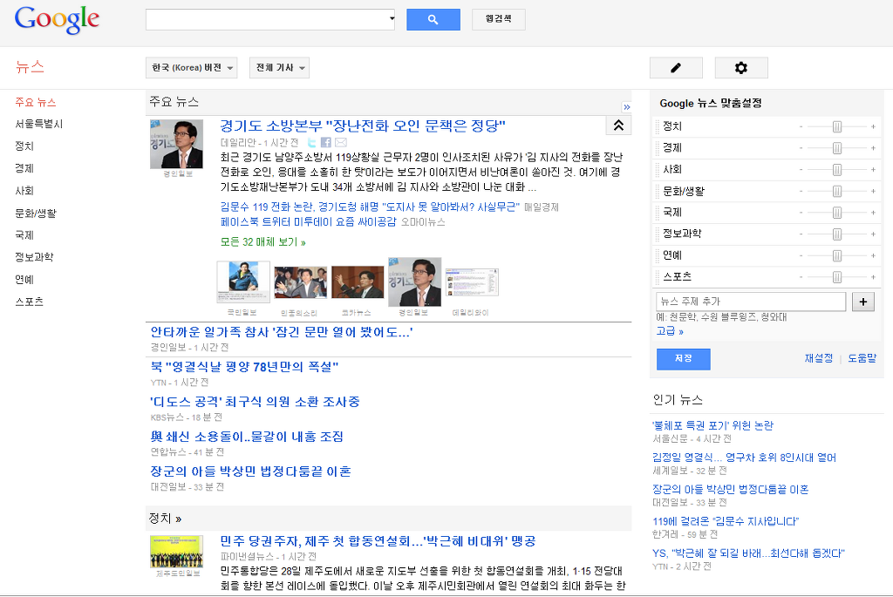Open headline 북 "영결식날 평양 78년만의 폭설"
893x597 pixels.
click(x=244, y=367)
